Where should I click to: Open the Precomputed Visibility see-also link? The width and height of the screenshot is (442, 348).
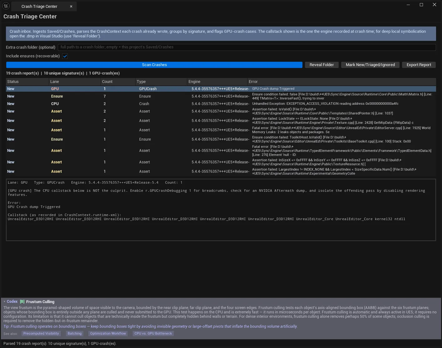click(x=41, y=334)
